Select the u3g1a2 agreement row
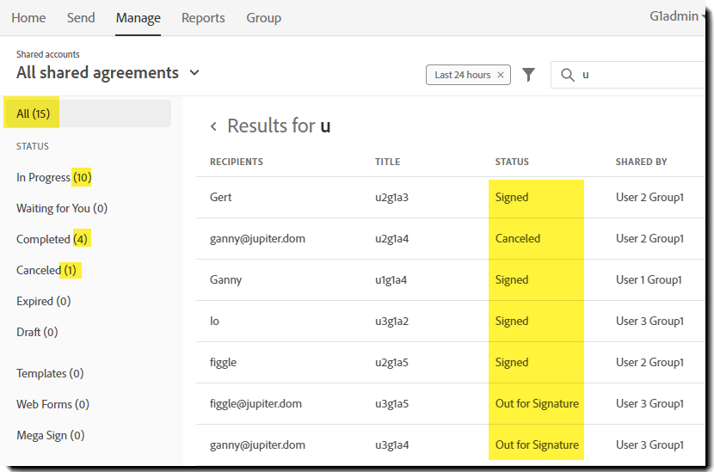This screenshot has width=714, height=472. [391, 321]
